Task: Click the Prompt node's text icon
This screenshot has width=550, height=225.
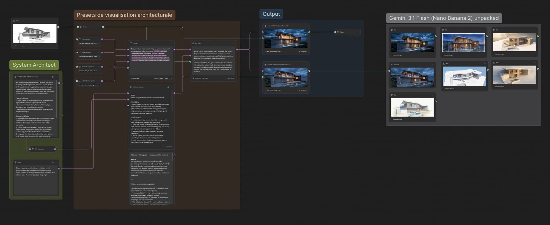Action: [x=131, y=43]
